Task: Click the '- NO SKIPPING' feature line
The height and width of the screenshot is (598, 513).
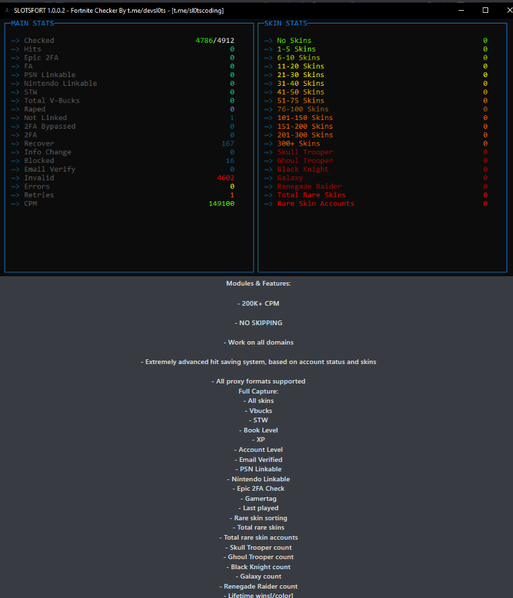Action: [258, 323]
